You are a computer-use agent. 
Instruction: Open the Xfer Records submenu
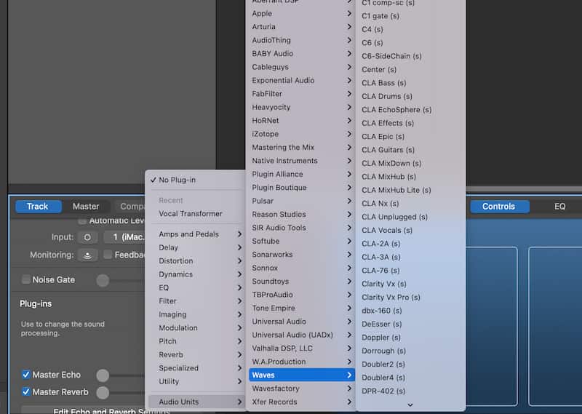(x=301, y=402)
